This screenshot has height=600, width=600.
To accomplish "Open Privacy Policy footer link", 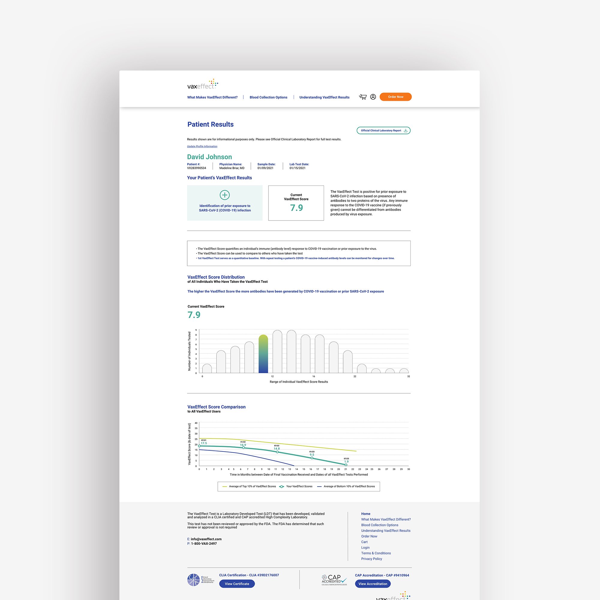I will point(371,559).
